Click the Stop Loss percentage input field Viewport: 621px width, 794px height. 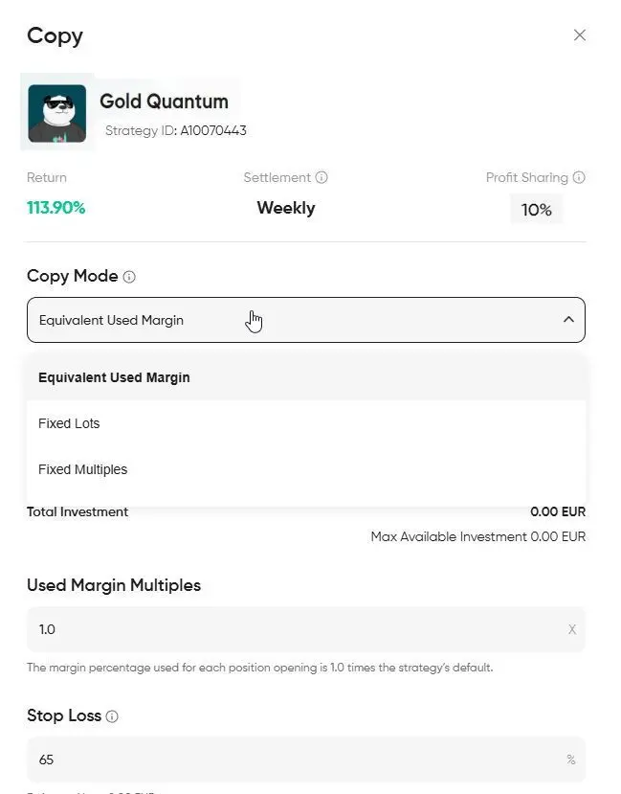tap(287, 760)
